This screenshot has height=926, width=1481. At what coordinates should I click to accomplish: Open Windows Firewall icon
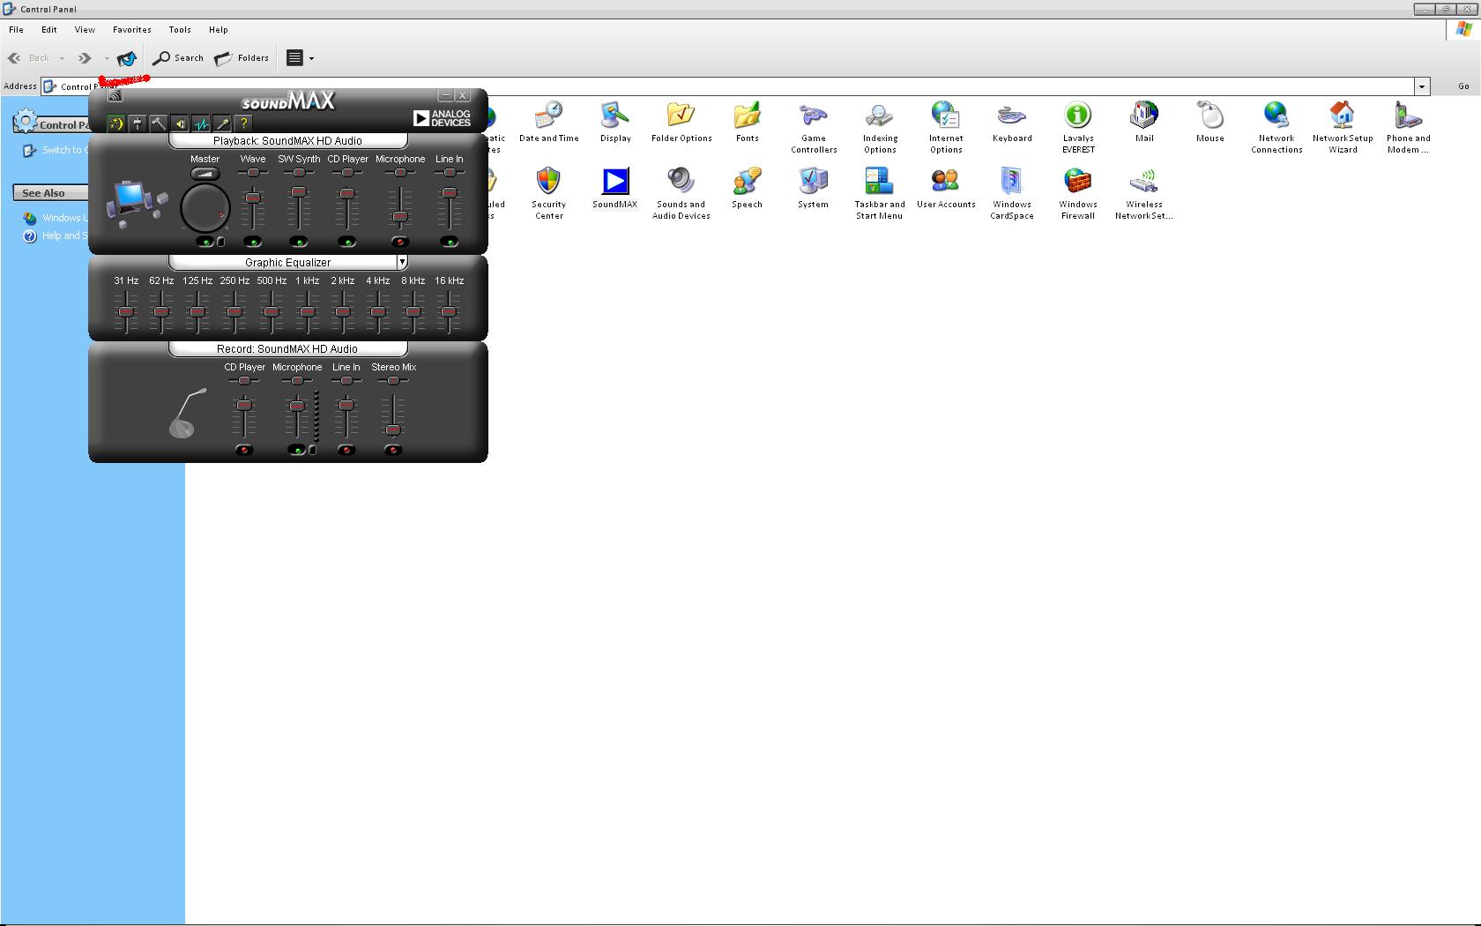pyautogui.click(x=1078, y=193)
